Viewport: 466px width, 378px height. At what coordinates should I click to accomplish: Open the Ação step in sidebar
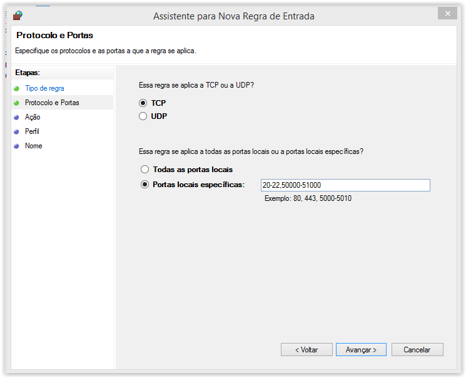pyautogui.click(x=33, y=117)
